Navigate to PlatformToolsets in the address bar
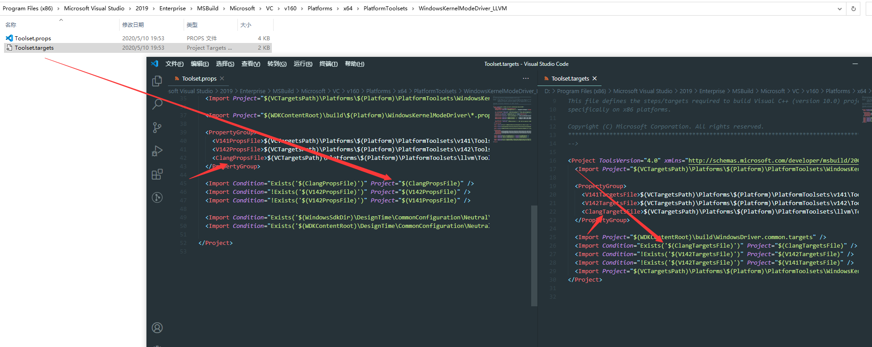 386,9
